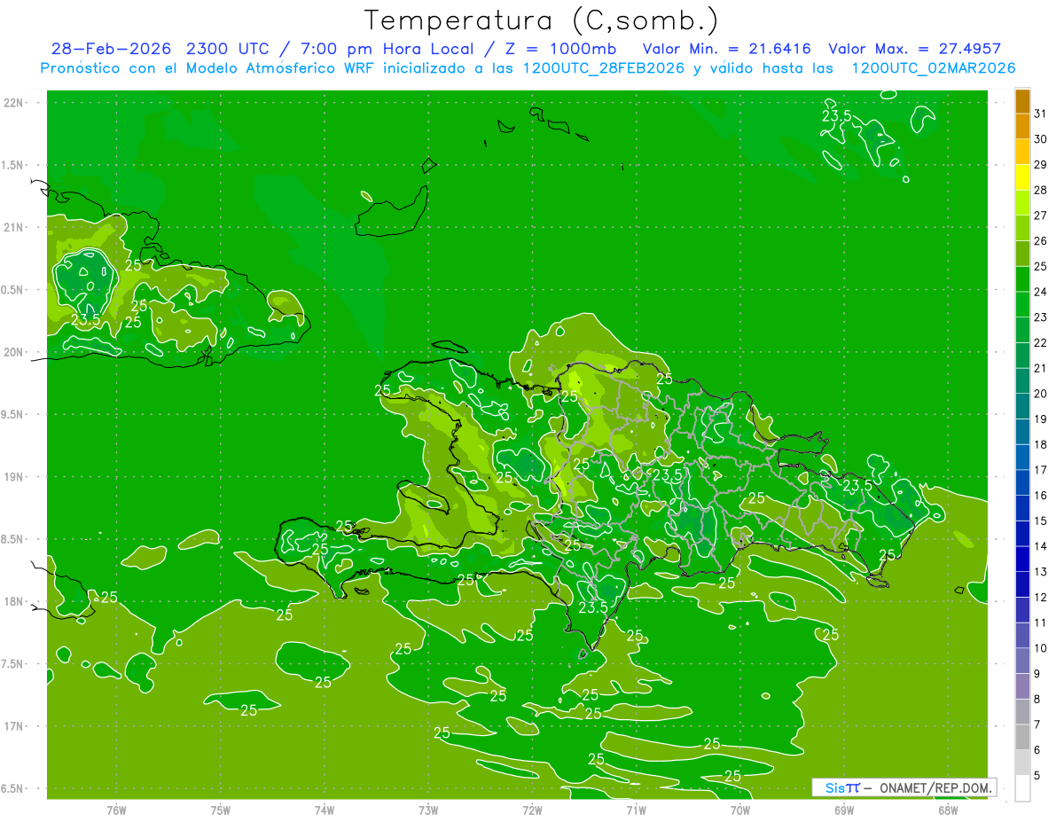
Task: Click the "70W" longitude axis label
Action: coord(740,810)
